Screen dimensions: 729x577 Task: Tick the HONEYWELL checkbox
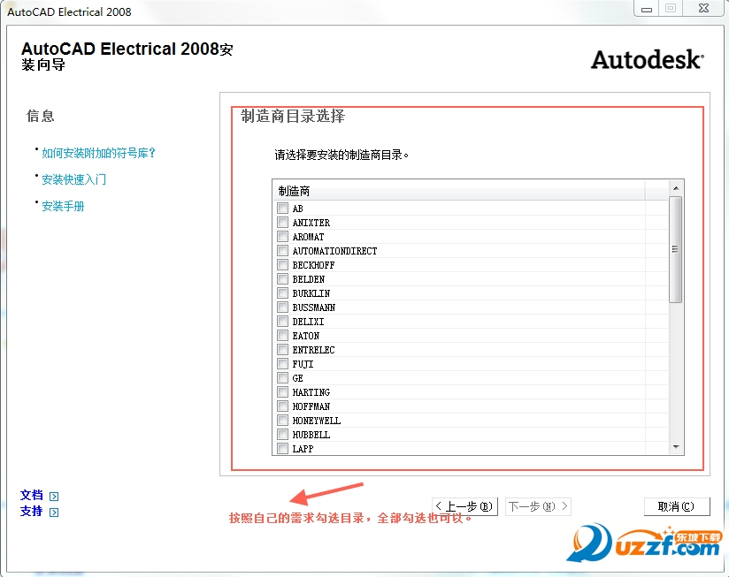[x=282, y=420]
